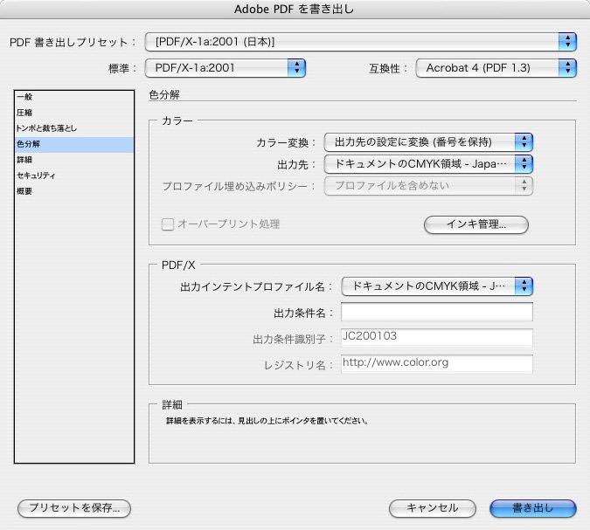This screenshot has width=590, height=530.
Task: Click the プリセットを保存... button
Action: point(74,508)
